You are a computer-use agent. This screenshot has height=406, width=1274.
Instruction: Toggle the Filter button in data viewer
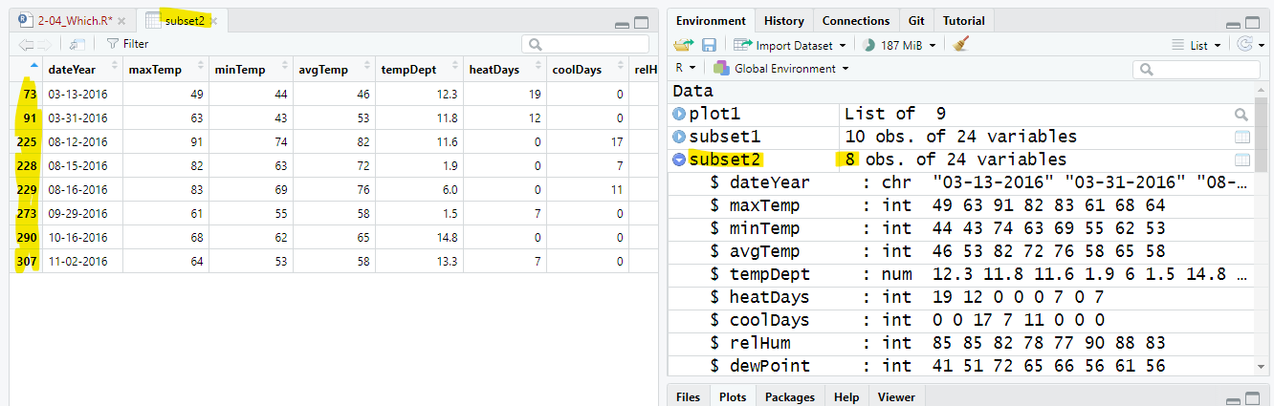click(x=127, y=44)
